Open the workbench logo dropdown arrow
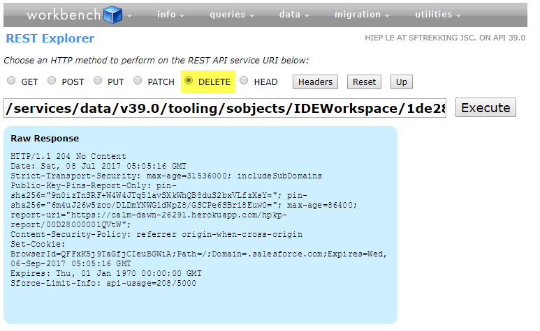Screen dimensions: 540x331 (x=130, y=16)
